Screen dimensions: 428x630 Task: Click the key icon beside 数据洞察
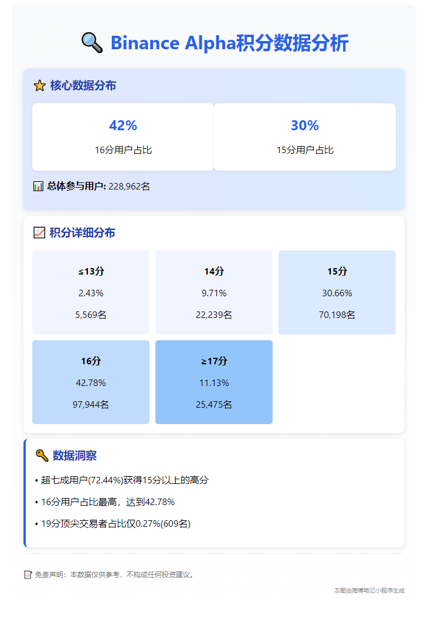pos(42,456)
